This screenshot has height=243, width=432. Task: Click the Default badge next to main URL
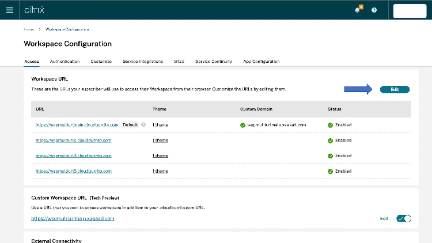130,125
